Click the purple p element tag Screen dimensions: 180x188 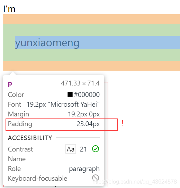(x=10, y=84)
